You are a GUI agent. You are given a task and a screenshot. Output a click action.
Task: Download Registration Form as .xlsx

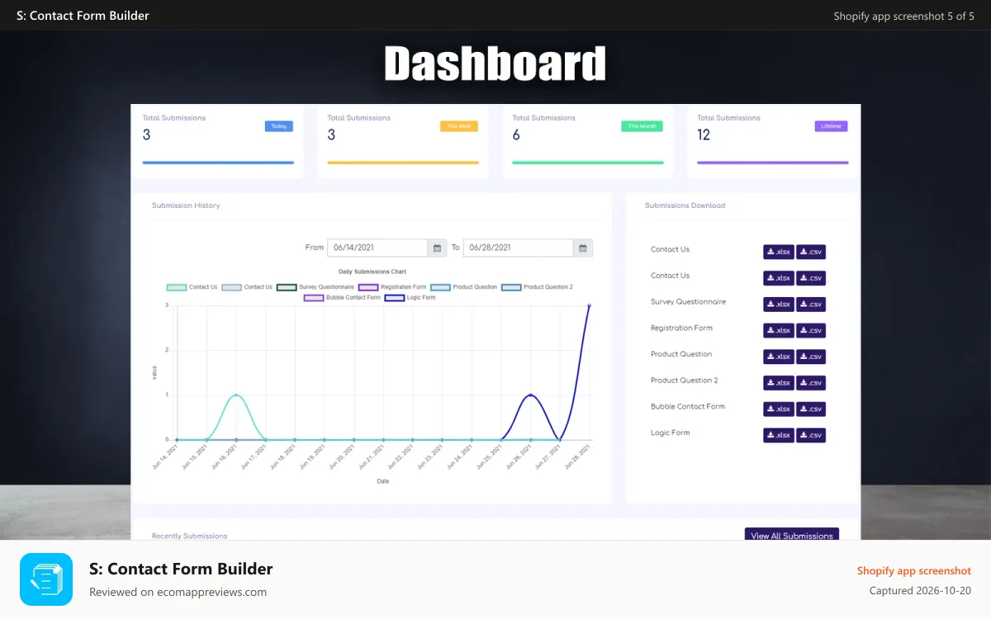click(x=779, y=331)
